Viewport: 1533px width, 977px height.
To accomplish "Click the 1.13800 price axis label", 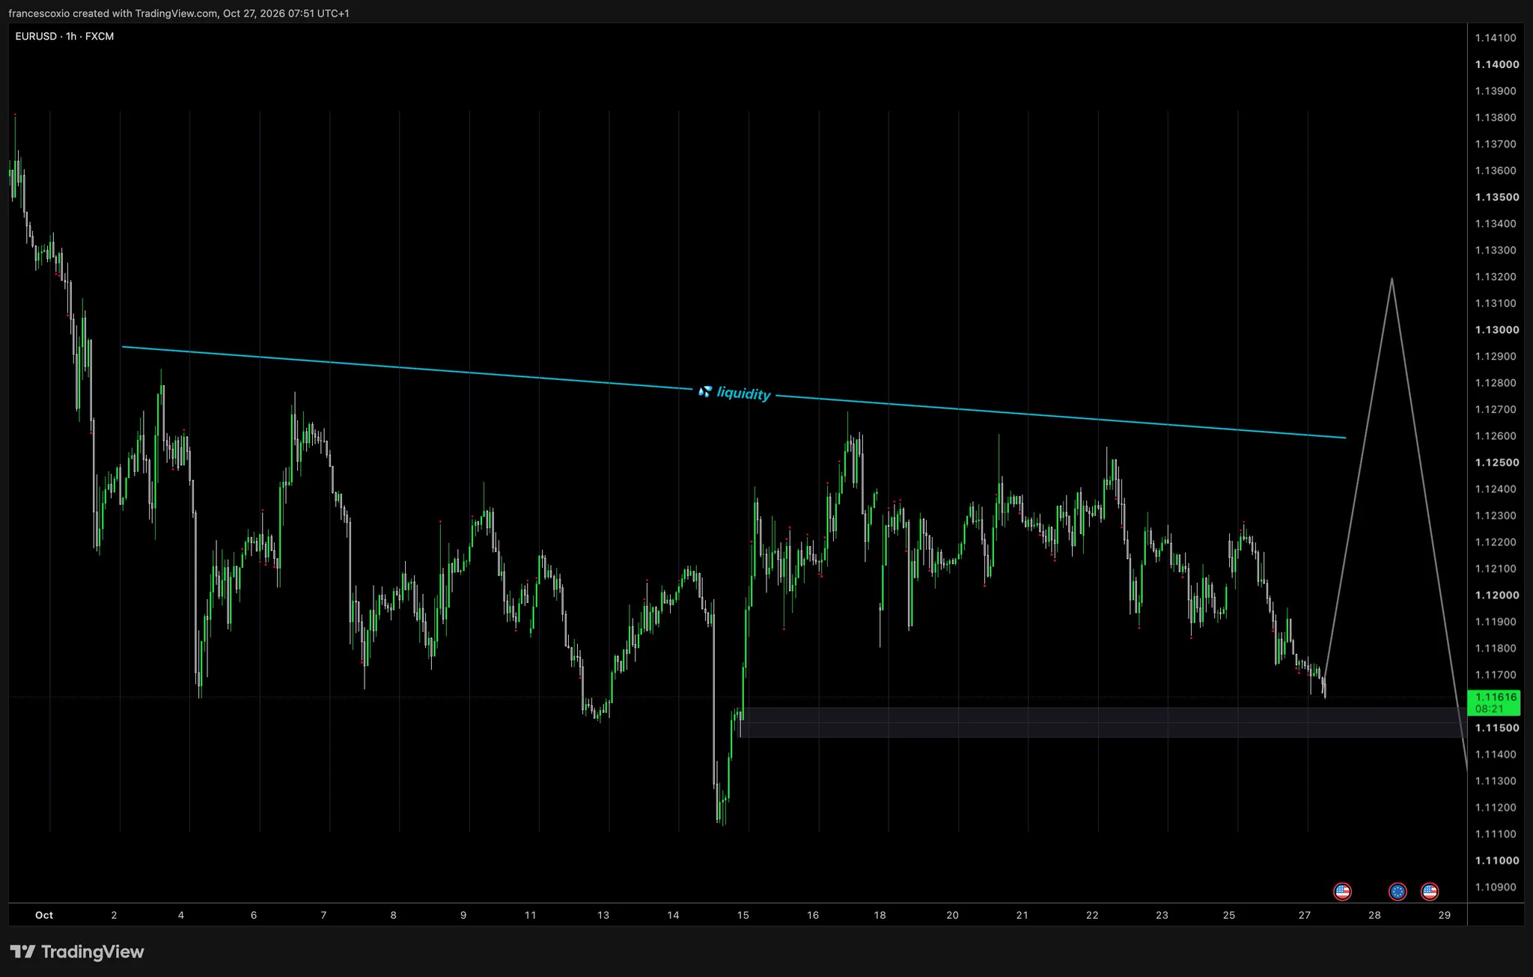I will [x=1496, y=117].
